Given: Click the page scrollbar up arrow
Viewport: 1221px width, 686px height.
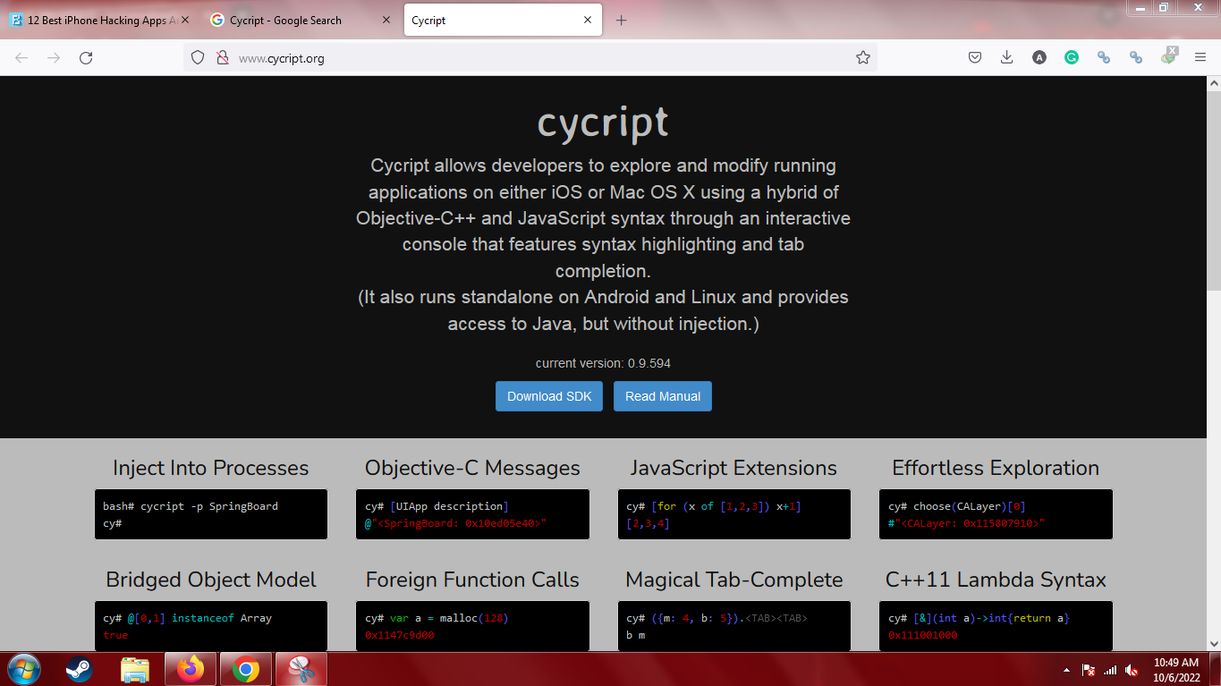Looking at the screenshot, I should pos(1214,83).
